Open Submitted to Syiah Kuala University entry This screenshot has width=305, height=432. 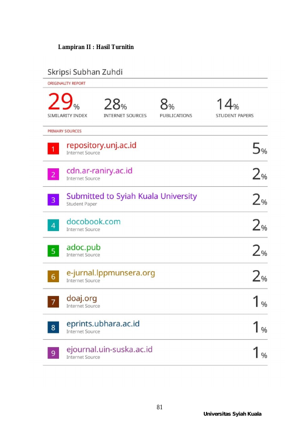tap(132, 196)
